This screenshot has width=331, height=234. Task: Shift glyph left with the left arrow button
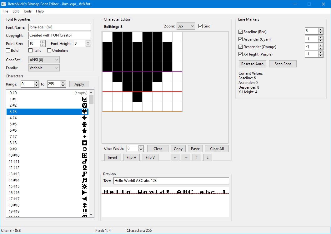click(x=175, y=158)
